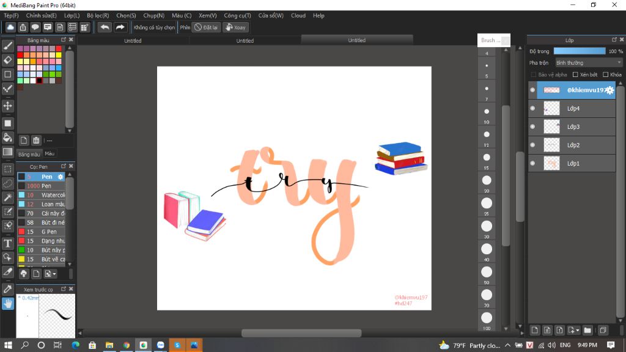Select the Eyedropper tool
Image resolution: width=626 pixels, height=352 pixels.
tap(7, 289)
